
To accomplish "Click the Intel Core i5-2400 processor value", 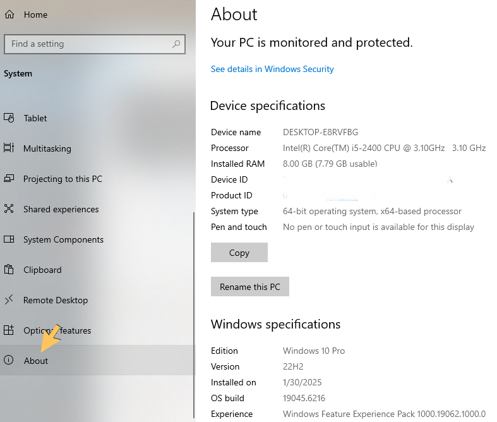I will [384, 148].
